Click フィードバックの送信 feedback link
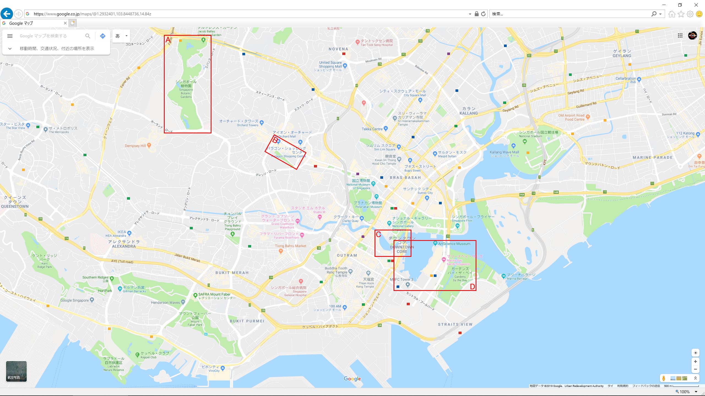 (x=646, y=386)
